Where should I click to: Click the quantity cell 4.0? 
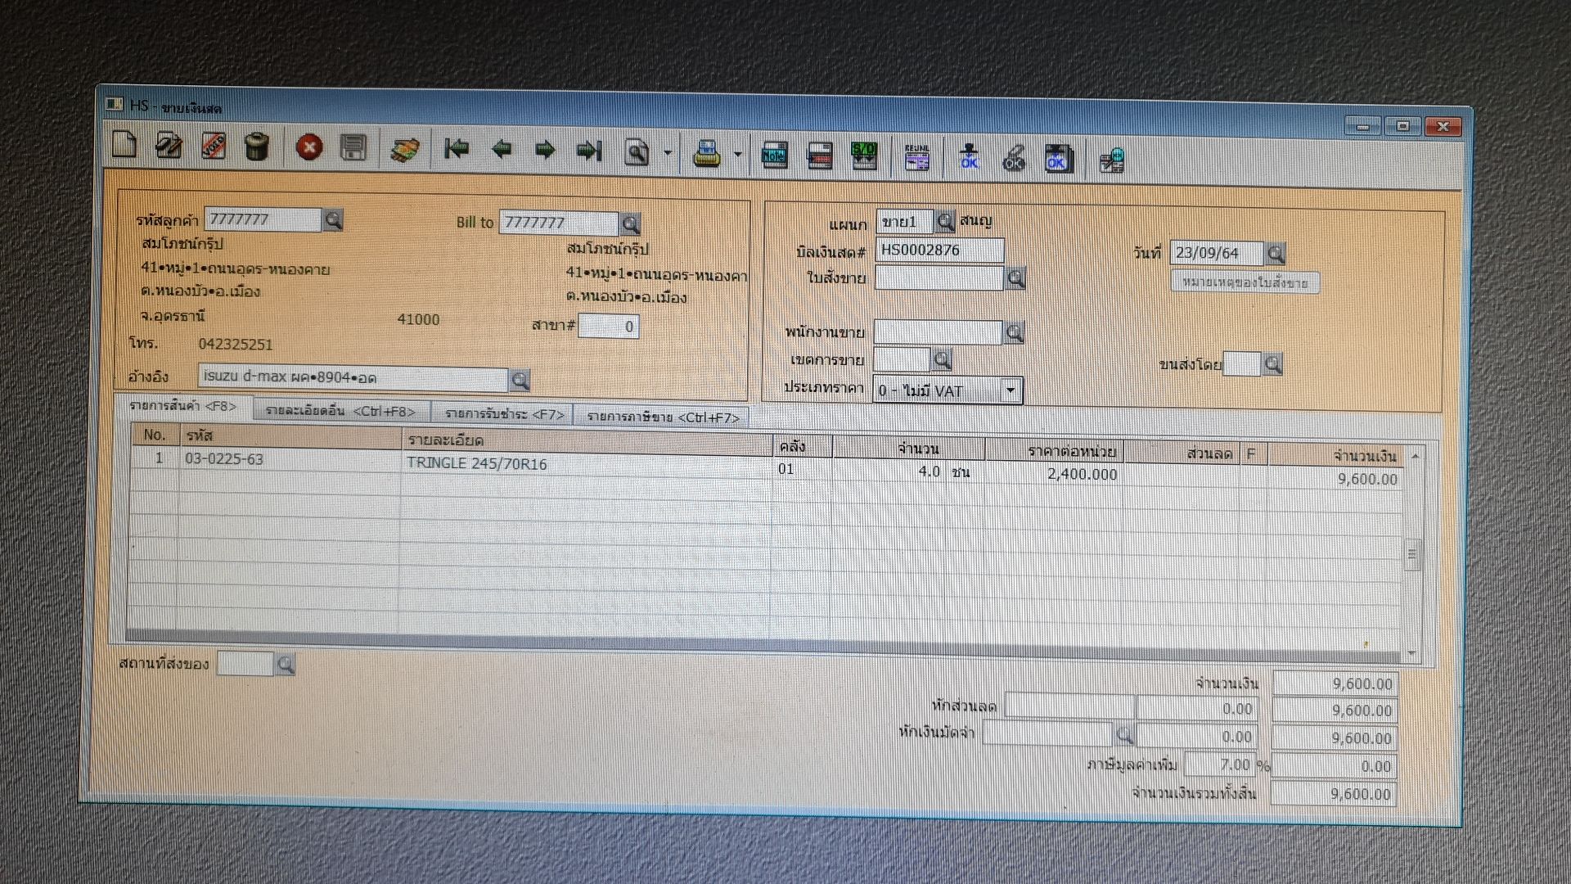pos(888,471)
